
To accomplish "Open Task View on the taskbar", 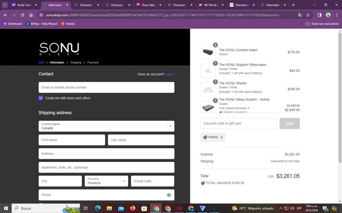I will click(x=85, y=208).
